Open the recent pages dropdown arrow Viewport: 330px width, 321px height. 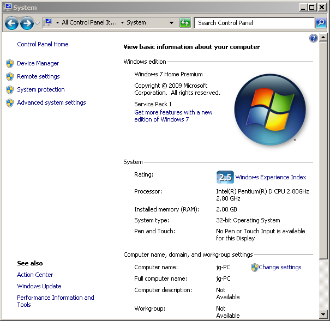pyautogui.click(x=37, y=23)
